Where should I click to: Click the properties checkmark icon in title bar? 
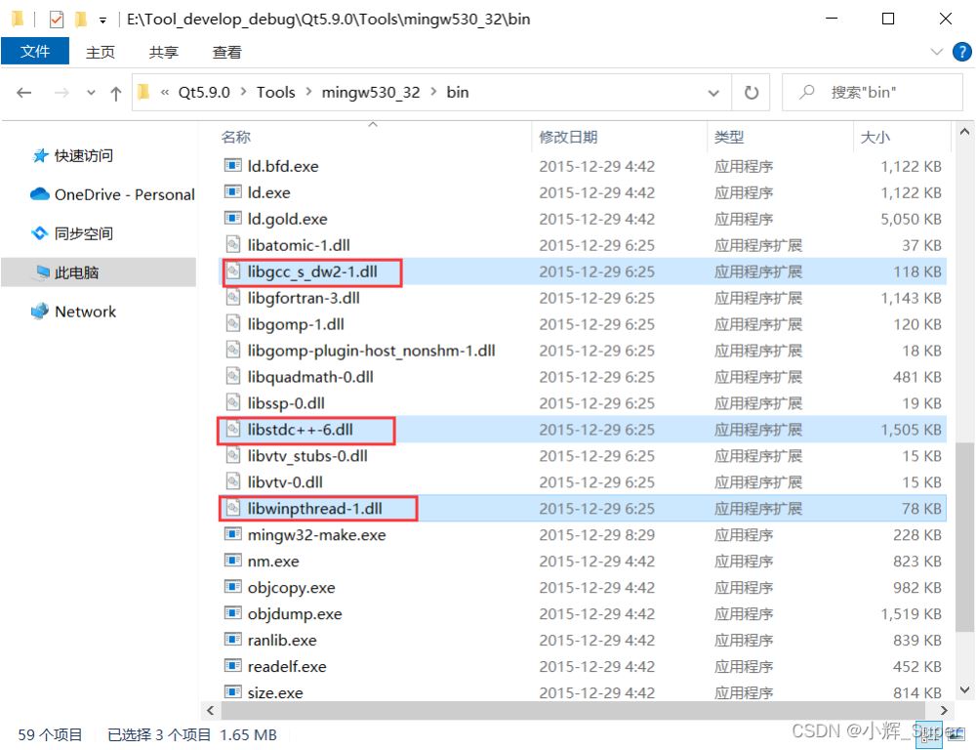click(57, 20)
